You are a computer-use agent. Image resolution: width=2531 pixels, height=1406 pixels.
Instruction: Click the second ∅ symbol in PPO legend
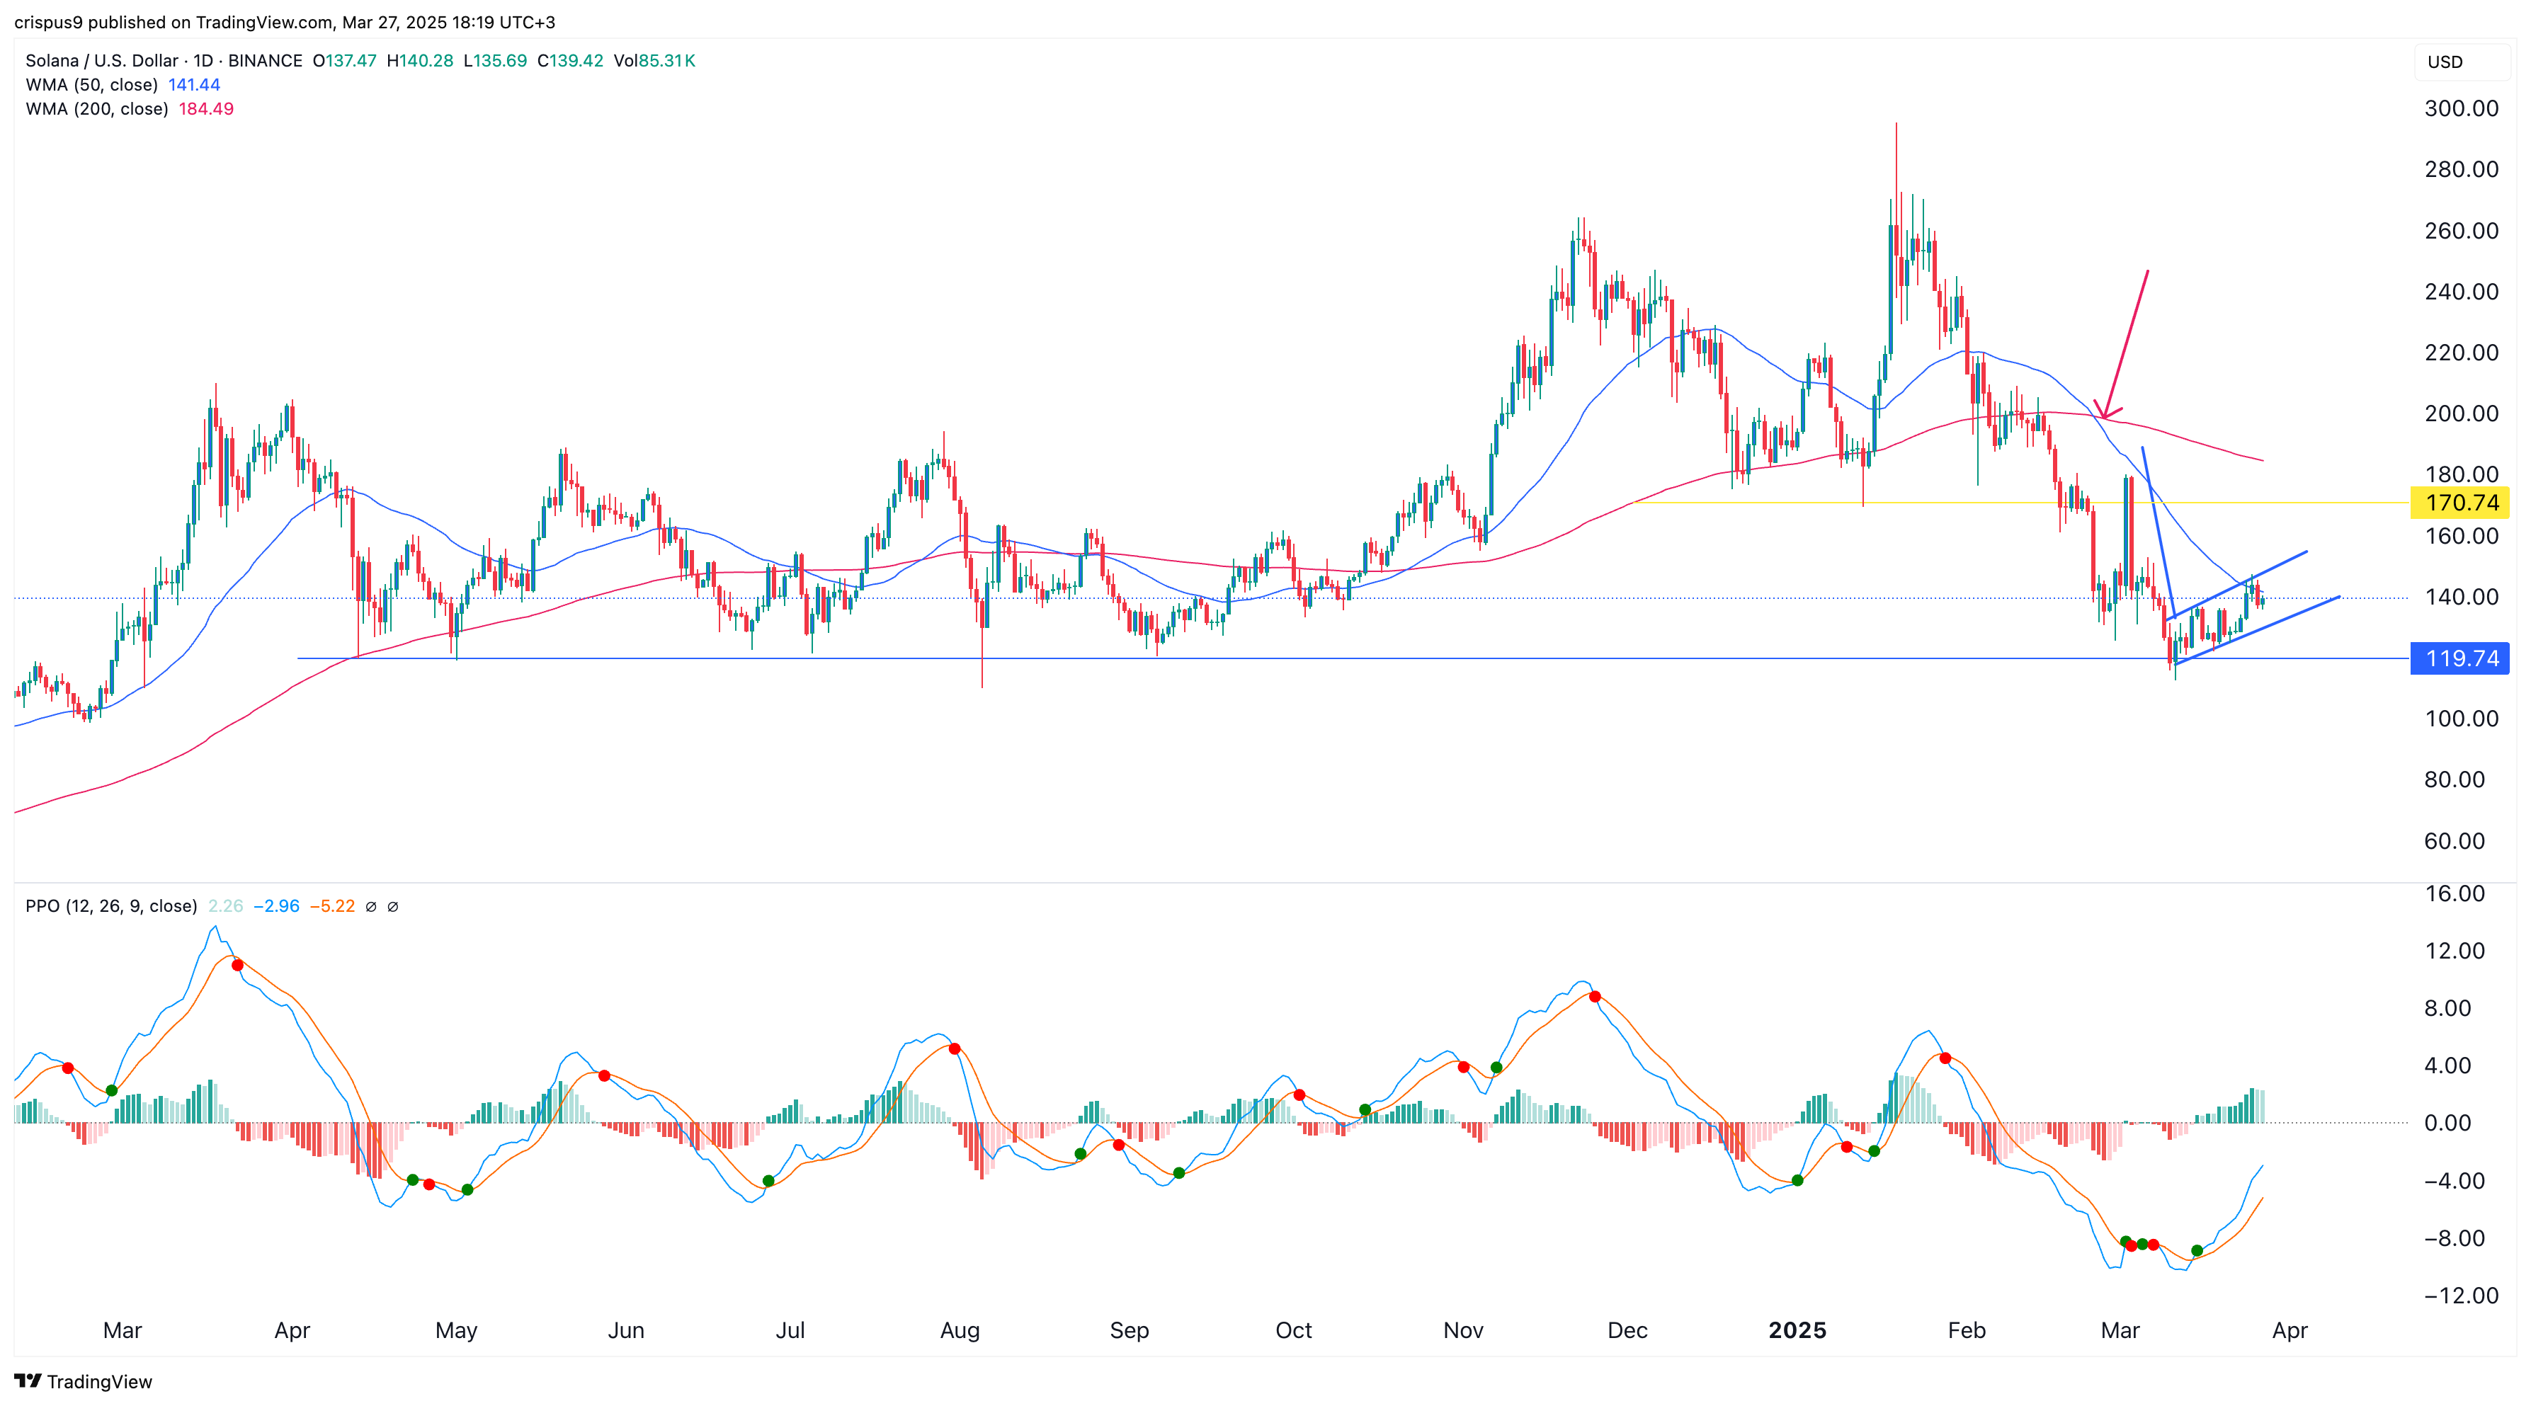tap(393, 907)
